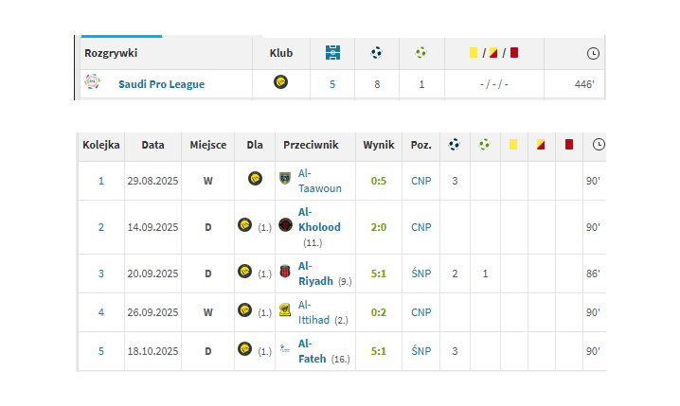Click the red card icon in the match table header

(569, 145)
